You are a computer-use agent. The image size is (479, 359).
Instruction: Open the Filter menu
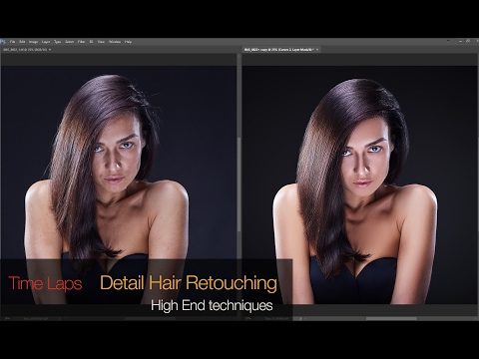pyautogui.click(x=81, y=42)
